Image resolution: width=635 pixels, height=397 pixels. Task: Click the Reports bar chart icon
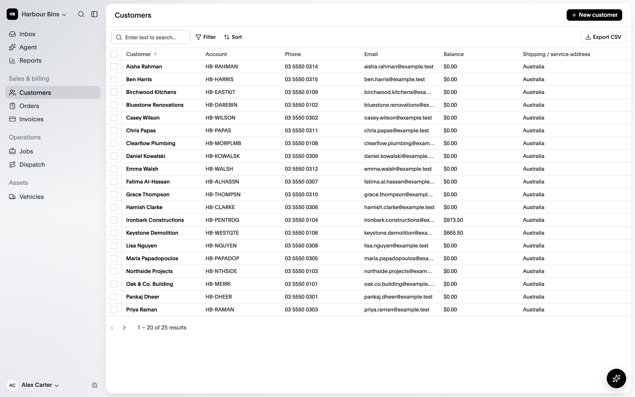coord(12,60)
